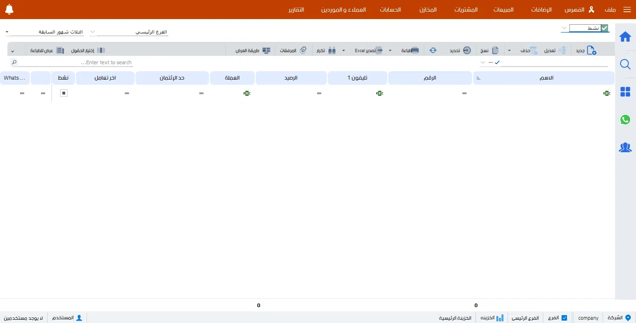Toggle the نشط active checkbox at top
The width and height of the screenshot is (636, 323).
[604, 28]
